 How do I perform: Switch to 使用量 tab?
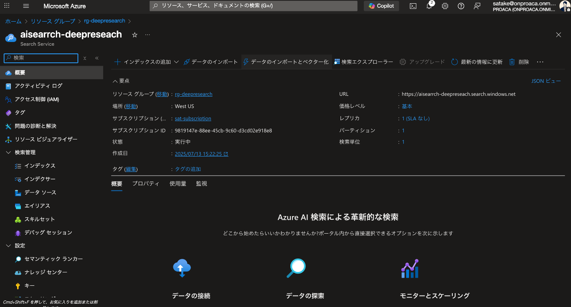(x=178, y=184)
